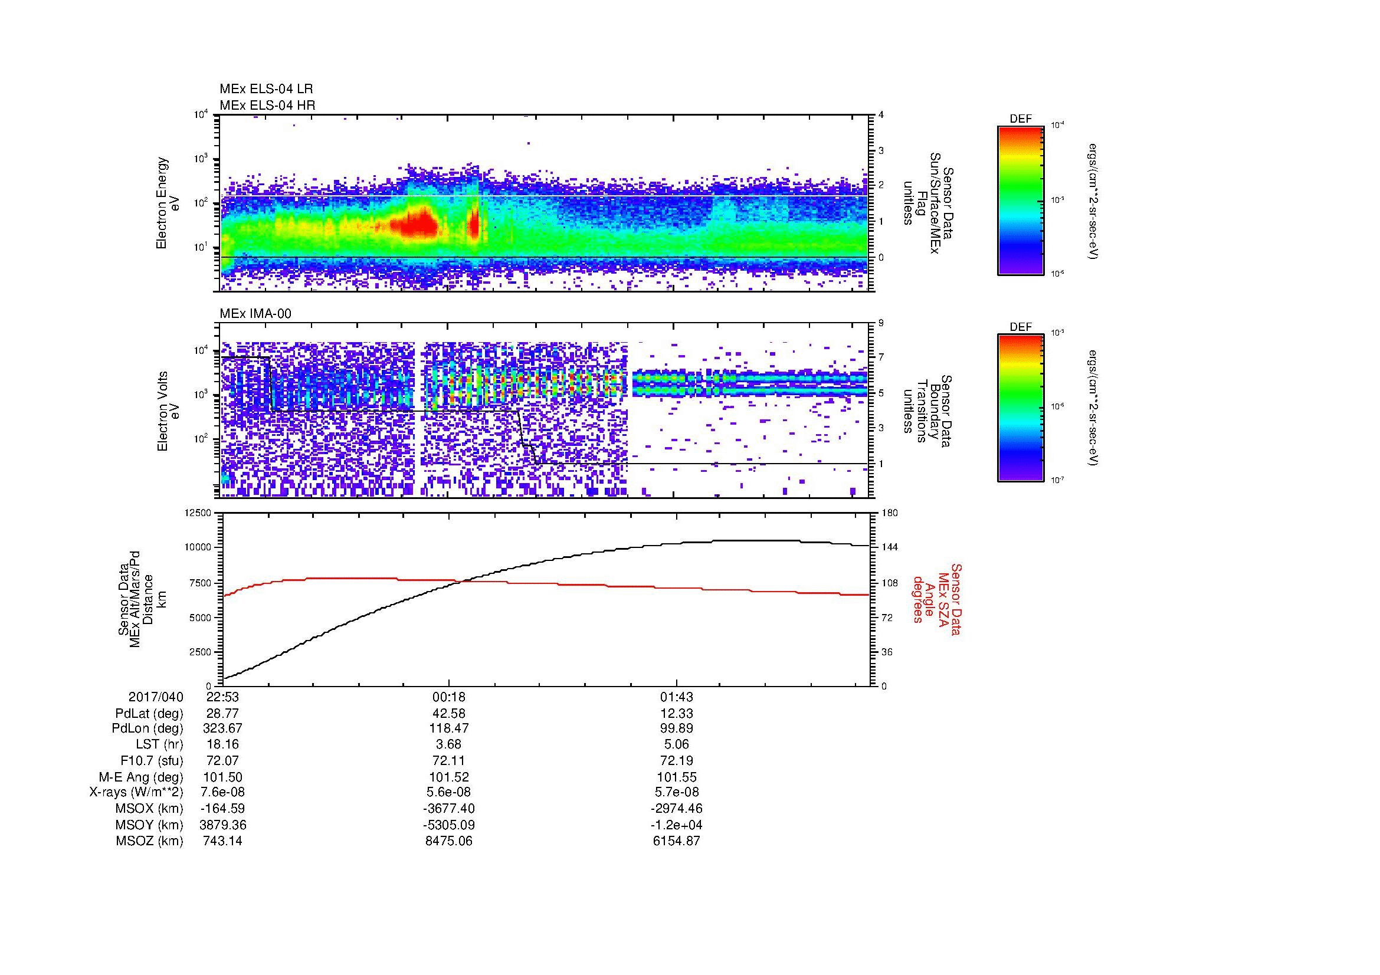Viewport: 1380px width, 975px height.
Task: Select MSOY value -1.2e+04
Action: point(677,825)
